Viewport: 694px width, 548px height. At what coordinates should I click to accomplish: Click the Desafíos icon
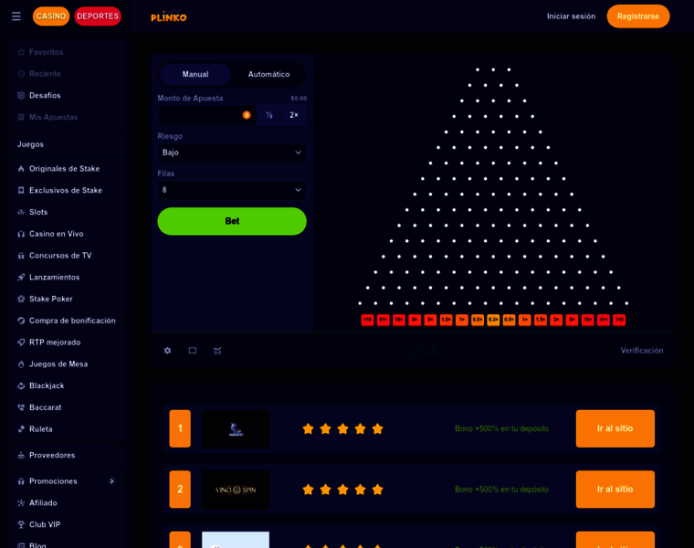coord(21,96)
